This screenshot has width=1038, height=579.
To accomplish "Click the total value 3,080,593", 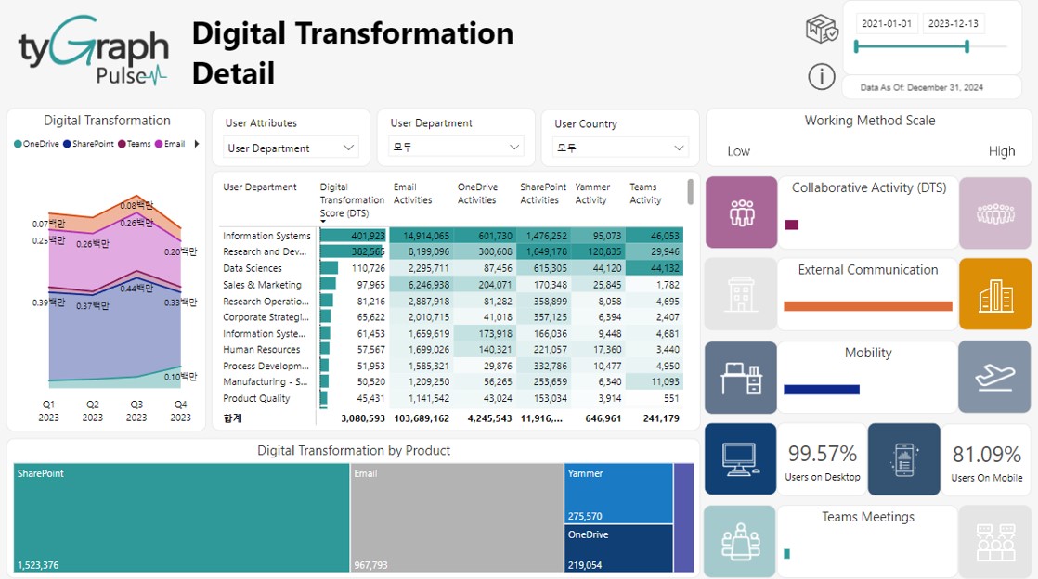I will (363, 418).
